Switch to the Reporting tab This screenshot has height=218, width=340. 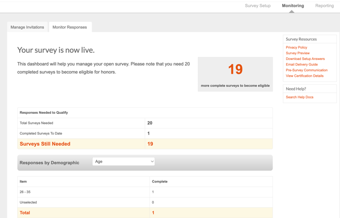(x=324, y=6)
